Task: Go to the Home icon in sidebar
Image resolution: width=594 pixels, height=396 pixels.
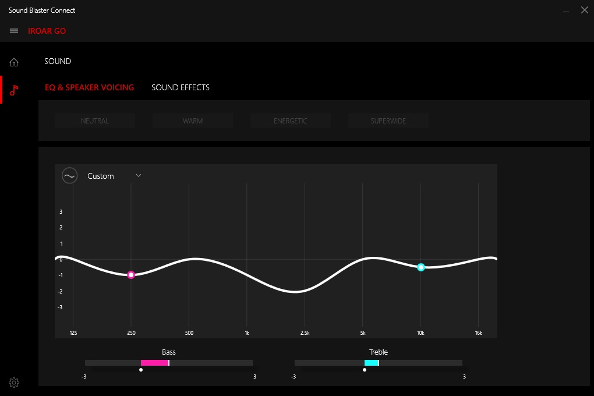Action: click(x=14, y=62)
